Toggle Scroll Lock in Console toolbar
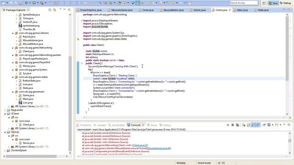This screenshot has height=165, width=294. coord(248,125)
